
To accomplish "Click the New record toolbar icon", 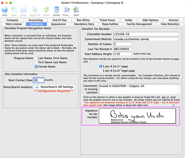I will [14, 10].
